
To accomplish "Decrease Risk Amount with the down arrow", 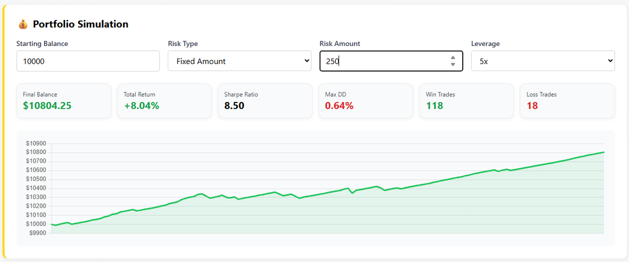I will [453, 64].
